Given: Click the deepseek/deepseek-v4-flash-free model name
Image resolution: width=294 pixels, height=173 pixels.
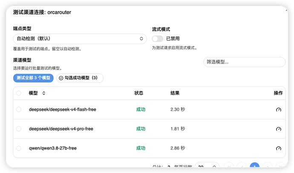Looking at the screenshot, I should (63, 109).
